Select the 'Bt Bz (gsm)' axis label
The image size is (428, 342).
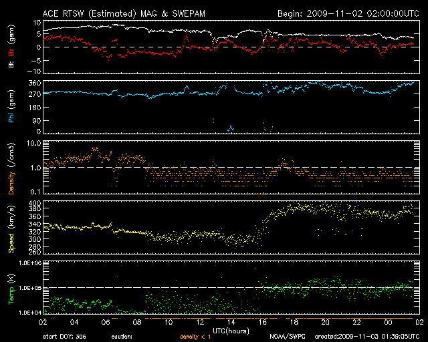pos(11,46)
